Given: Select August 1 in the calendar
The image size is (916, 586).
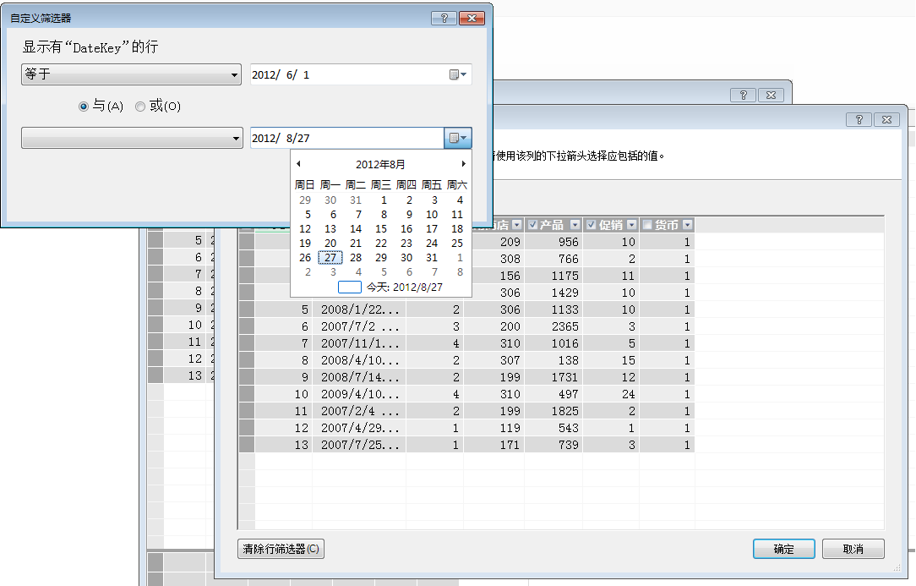Looking at the screenshot, I should 384,200.
